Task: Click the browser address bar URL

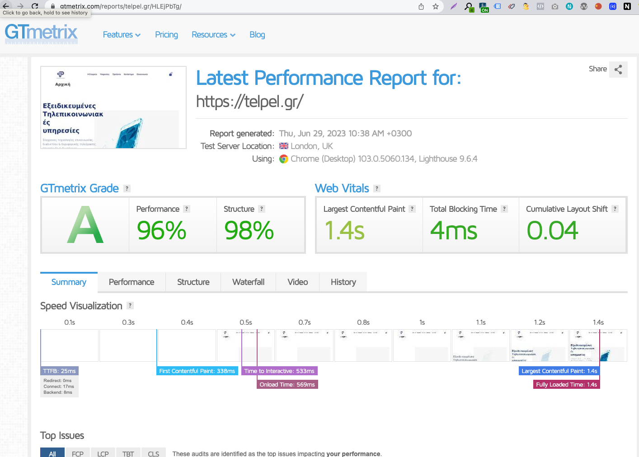Action: [x=121, y=6]
